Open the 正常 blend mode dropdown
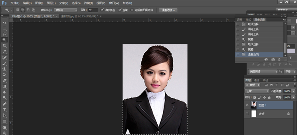Viewport: 297px width, 135px height. 257,91
